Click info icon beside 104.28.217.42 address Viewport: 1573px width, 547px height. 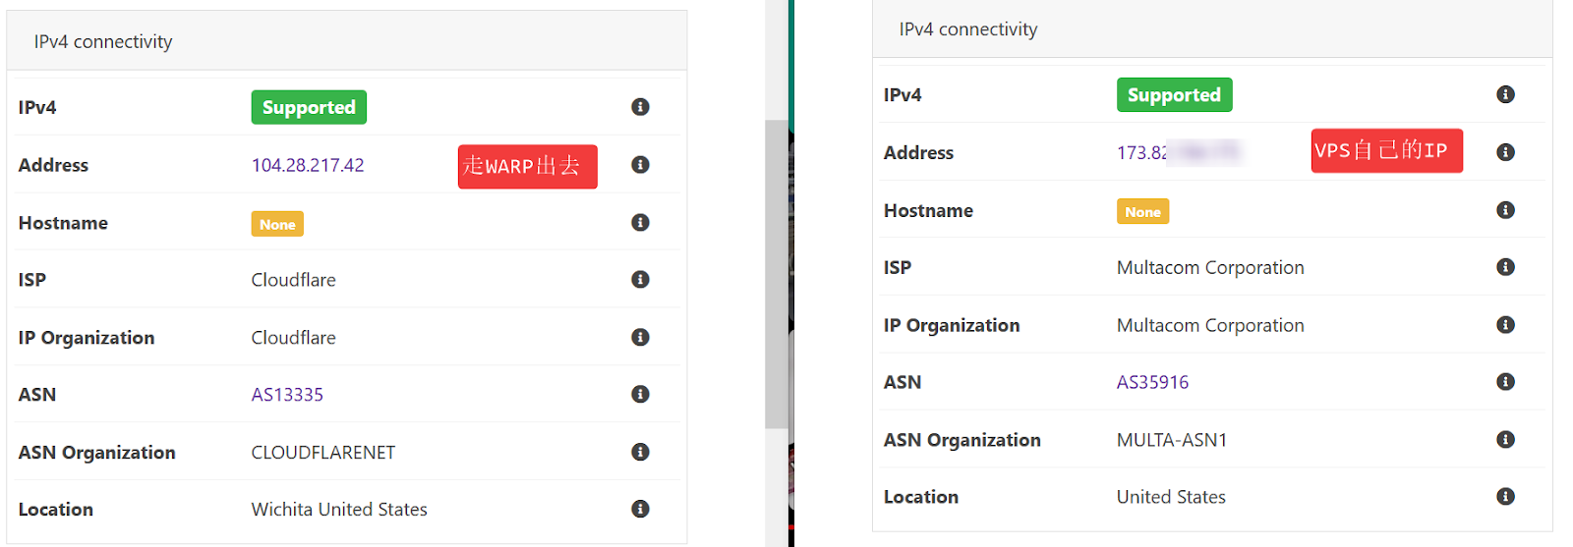coord(640,165)
